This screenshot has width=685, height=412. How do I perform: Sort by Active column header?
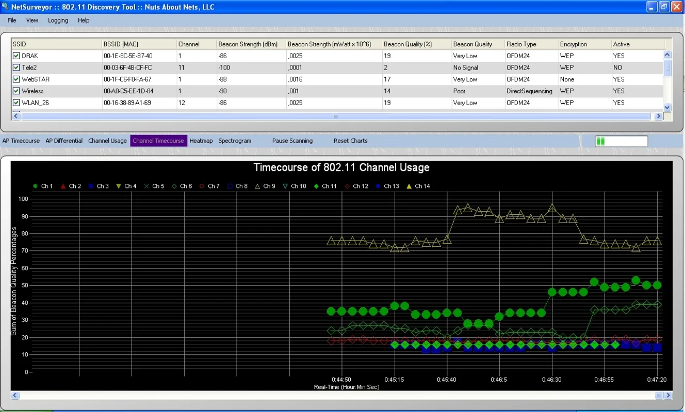[x=638, y=44]
